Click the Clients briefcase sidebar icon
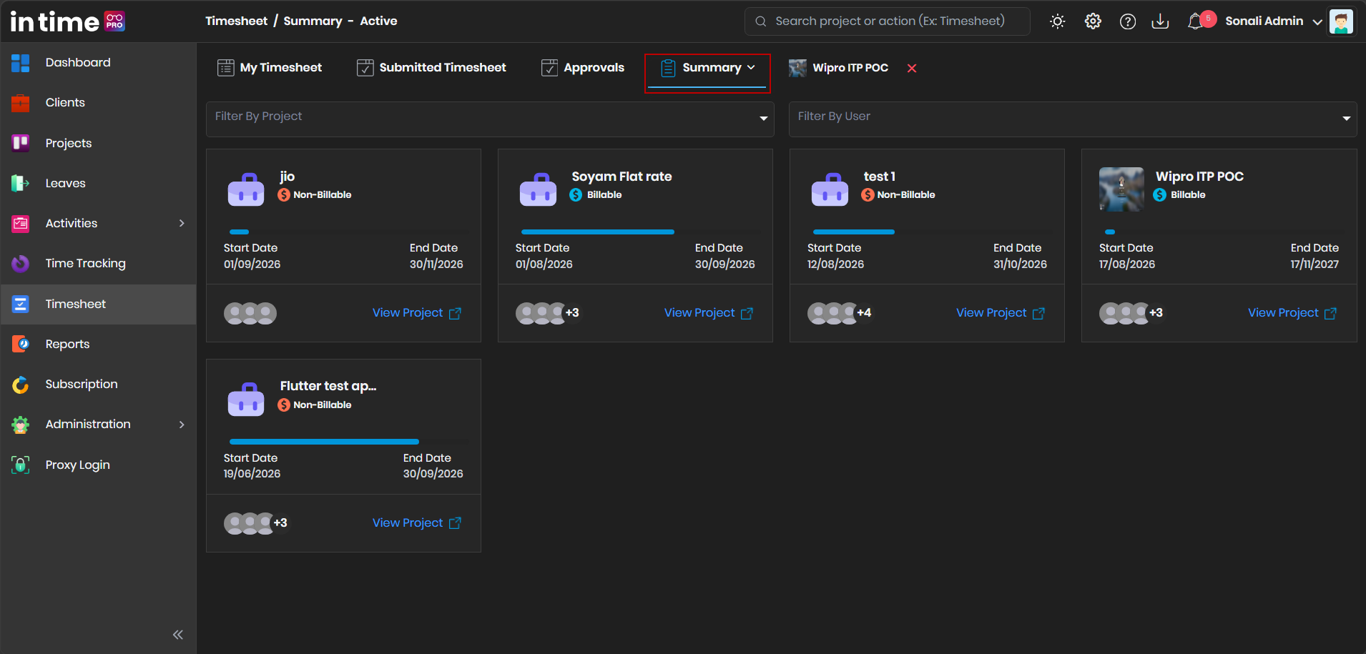Screen dimensions: 1366x654 (x=21, y=103)
